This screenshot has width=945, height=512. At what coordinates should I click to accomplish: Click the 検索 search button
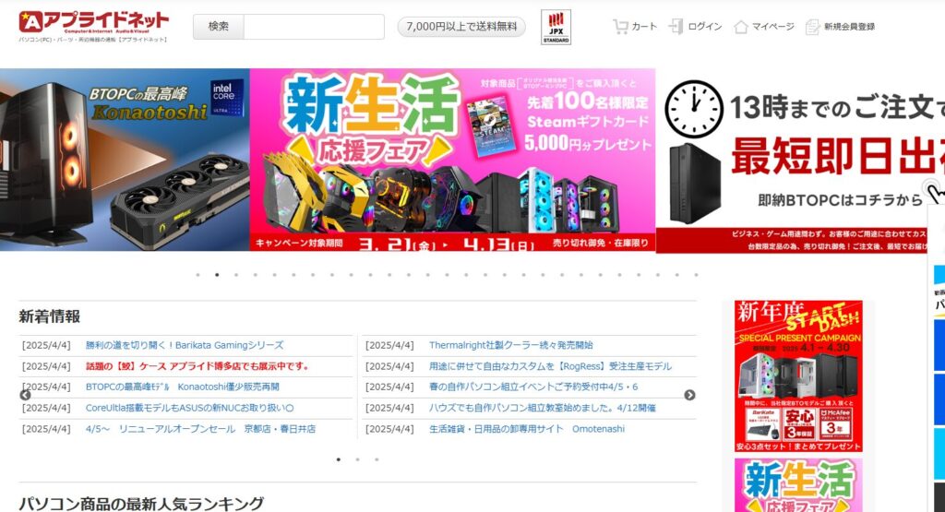click(x=218, y=27)
